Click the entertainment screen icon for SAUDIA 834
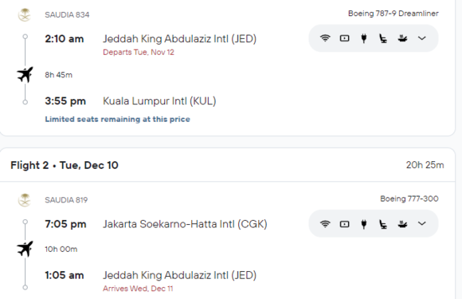The height and width of the screenshot is (299, 462). (344, 38)
